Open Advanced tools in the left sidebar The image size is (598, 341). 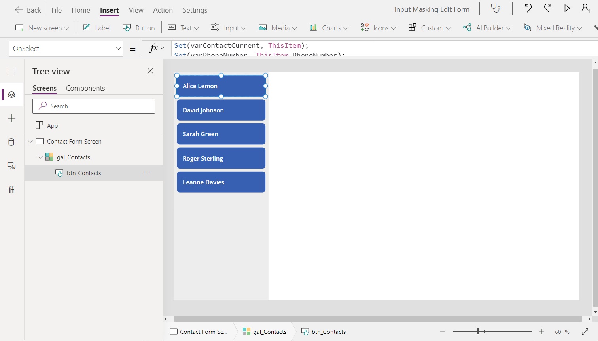click(x=11, y=189)
